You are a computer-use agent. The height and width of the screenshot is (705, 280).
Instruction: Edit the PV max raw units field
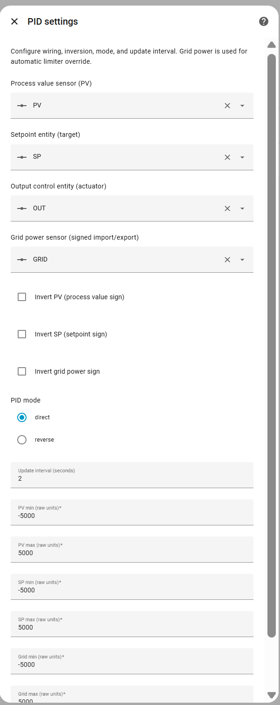132,550
